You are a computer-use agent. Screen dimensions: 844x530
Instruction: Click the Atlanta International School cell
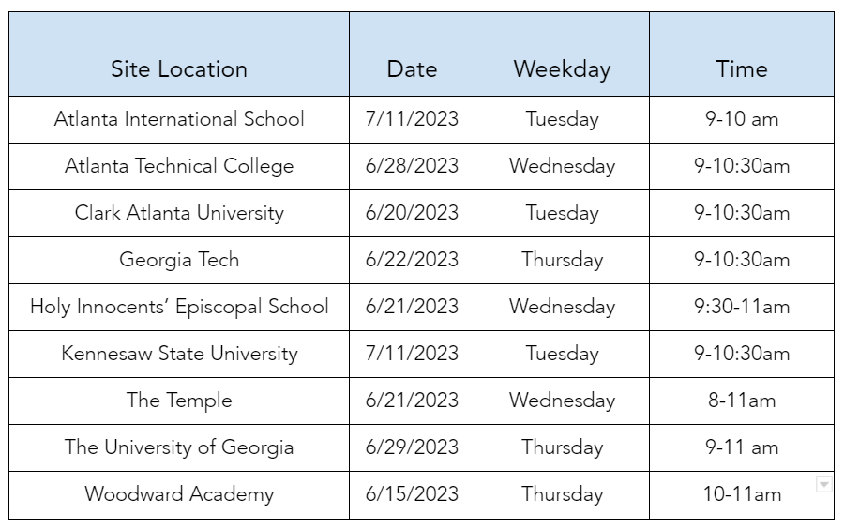(x=179, y=119)
